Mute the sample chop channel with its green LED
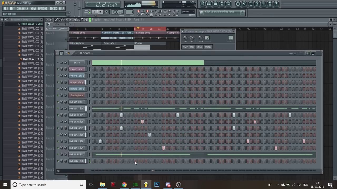 coord(58,82)
